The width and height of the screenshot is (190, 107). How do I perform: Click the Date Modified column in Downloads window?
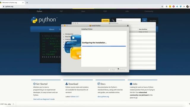tap(143, 29)
